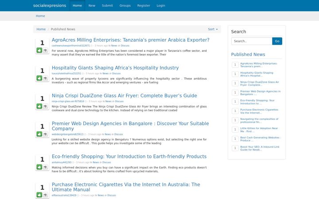Screen dimensions: 319x199
Task: Open the Home tab in navbar
Action: pyautogui.click(x=77, y=5)
